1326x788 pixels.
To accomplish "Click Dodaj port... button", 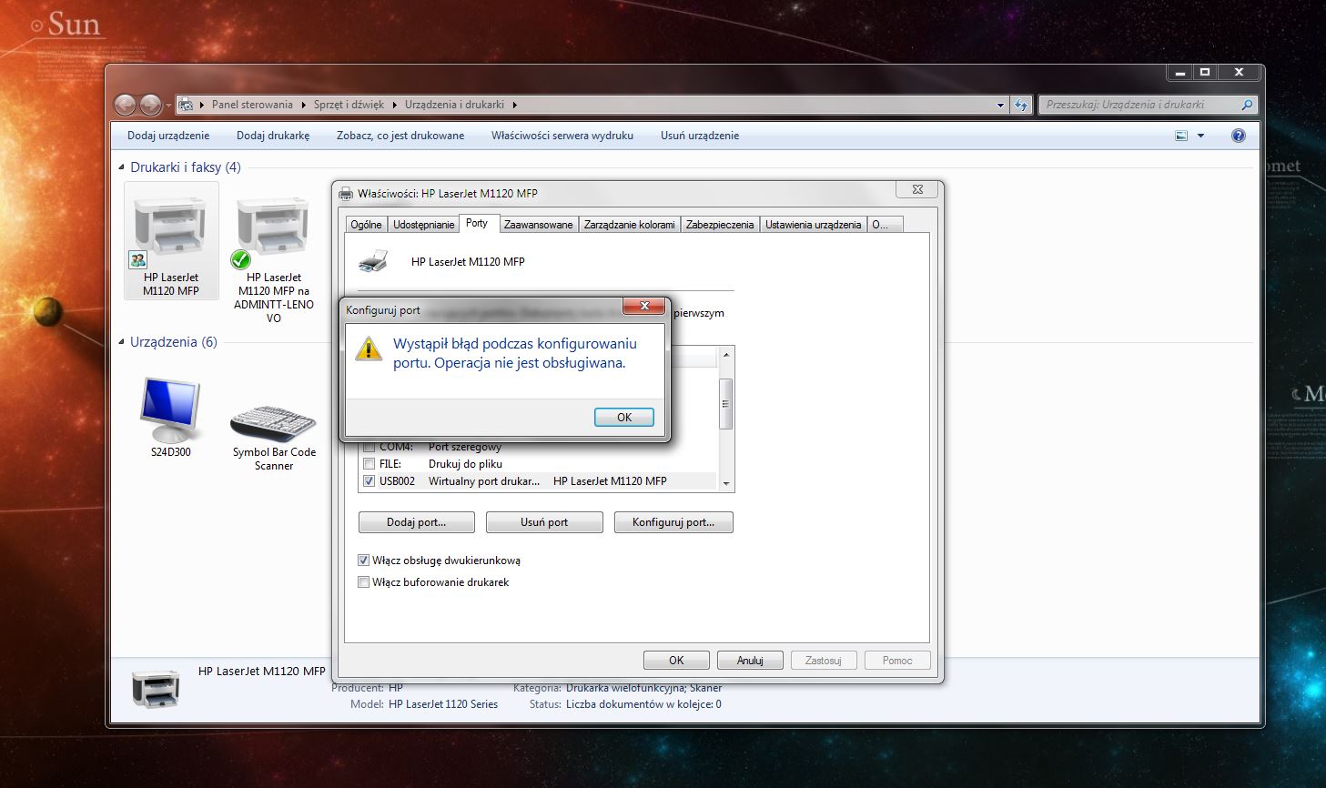I will pos(417,522).
